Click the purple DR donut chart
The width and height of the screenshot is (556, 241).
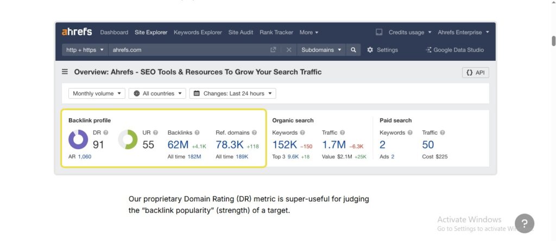point(78,139)
